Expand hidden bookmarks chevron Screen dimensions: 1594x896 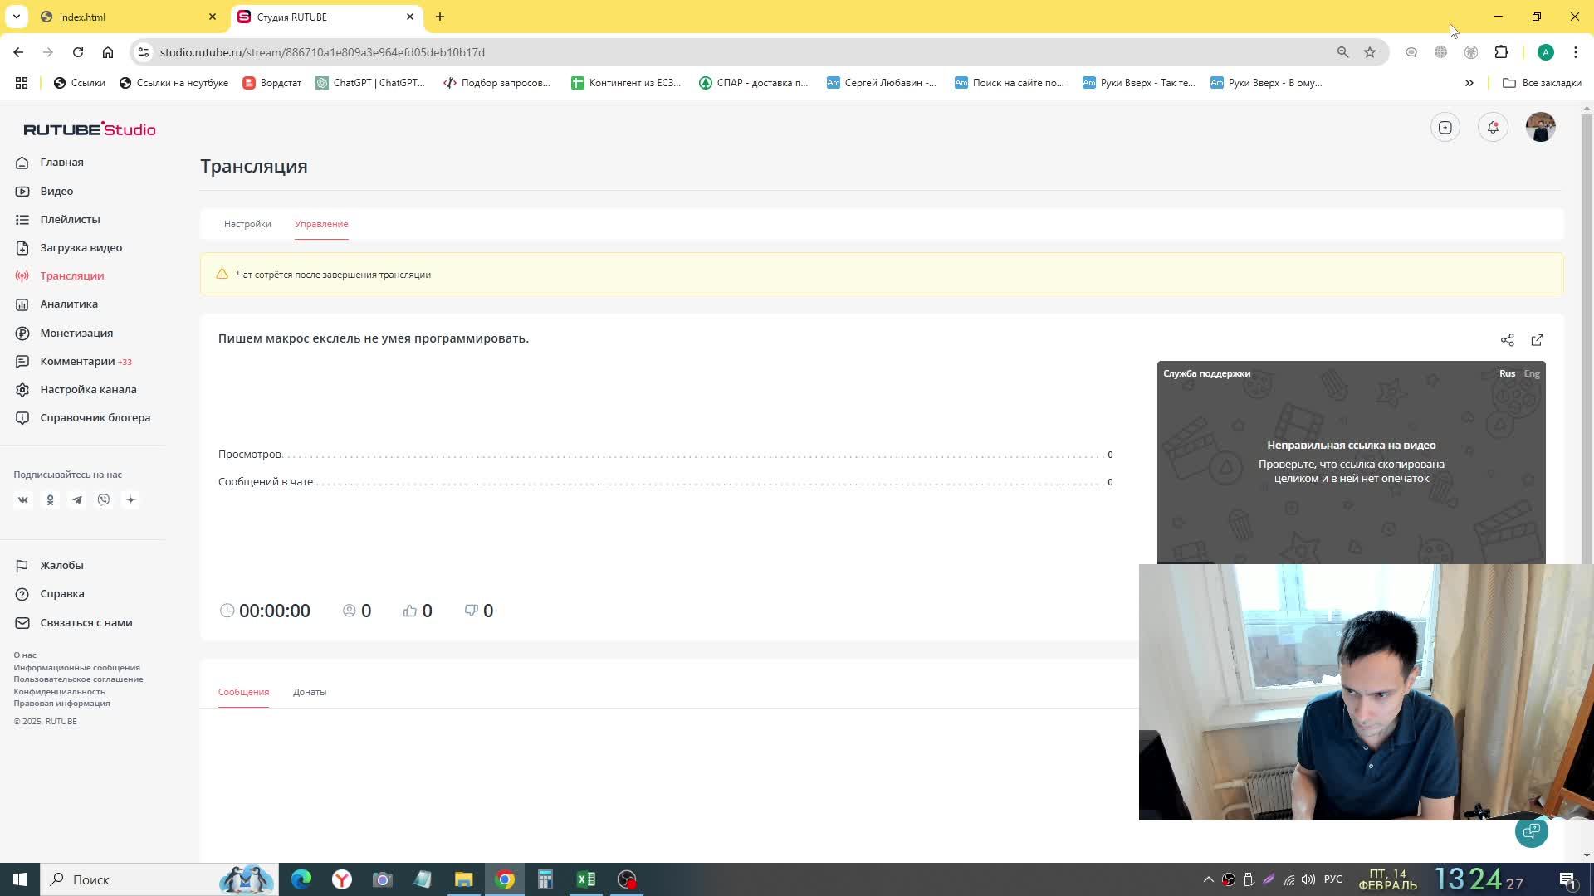tap(1469, 83)
